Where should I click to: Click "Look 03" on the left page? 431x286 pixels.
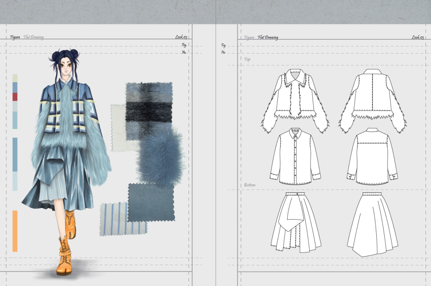point(181,37)
